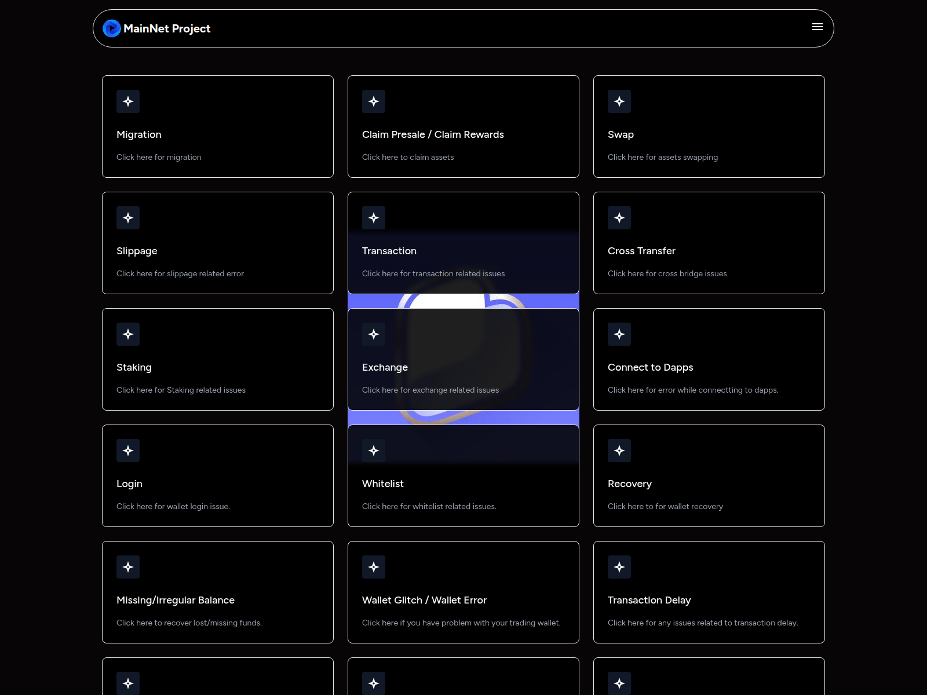Click the sparkle icon above Transaction Delay
Viewport: 927px width, 695px height.
pos(619,567)
